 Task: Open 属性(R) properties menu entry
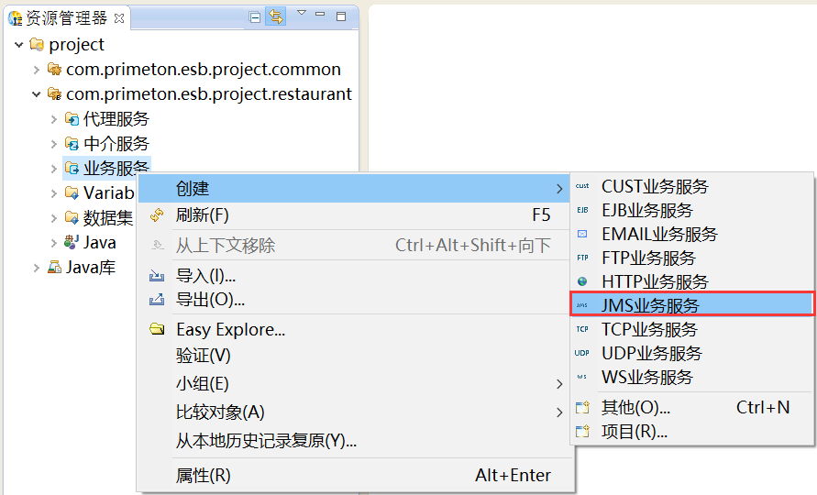click(204, 475)
